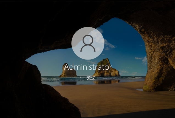Click the loading spinner dots
The width and height of the screenshot is (175, 118).
click(x=82, y=78)
